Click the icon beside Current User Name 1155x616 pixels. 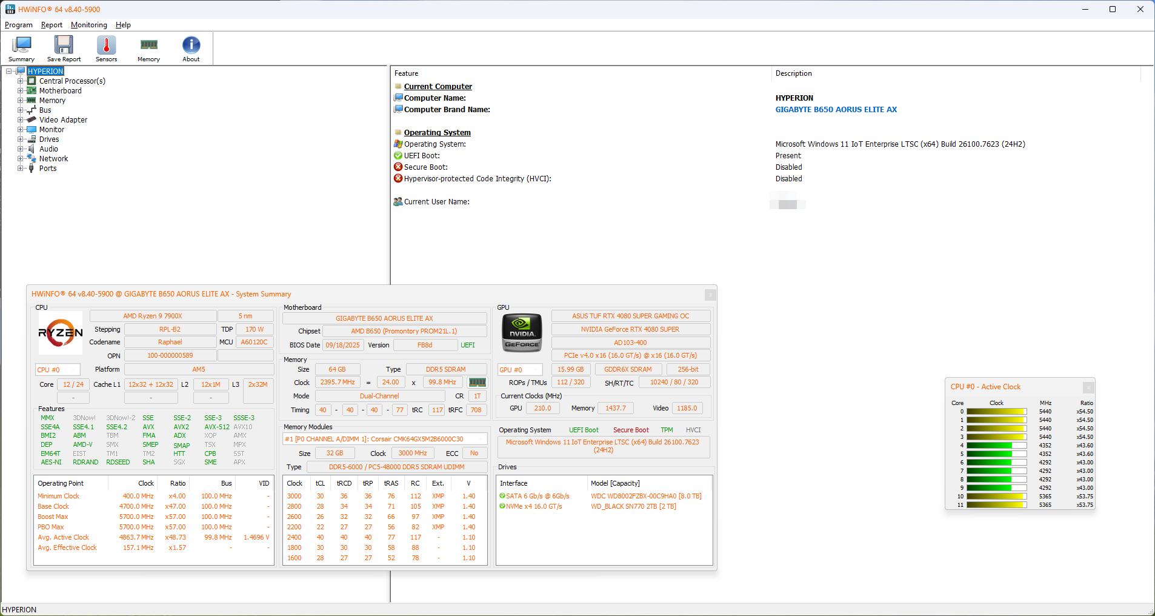pos(398,202)
